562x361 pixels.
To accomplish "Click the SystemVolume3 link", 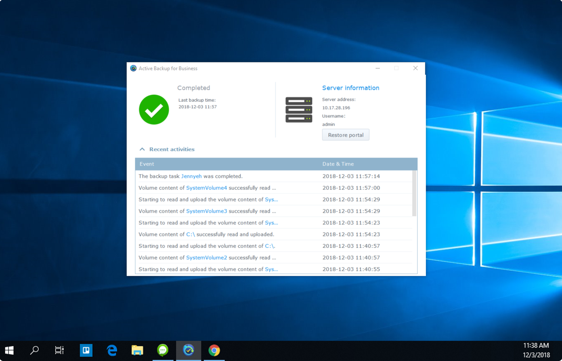I will pyautogui.click(x=206, y=211).
